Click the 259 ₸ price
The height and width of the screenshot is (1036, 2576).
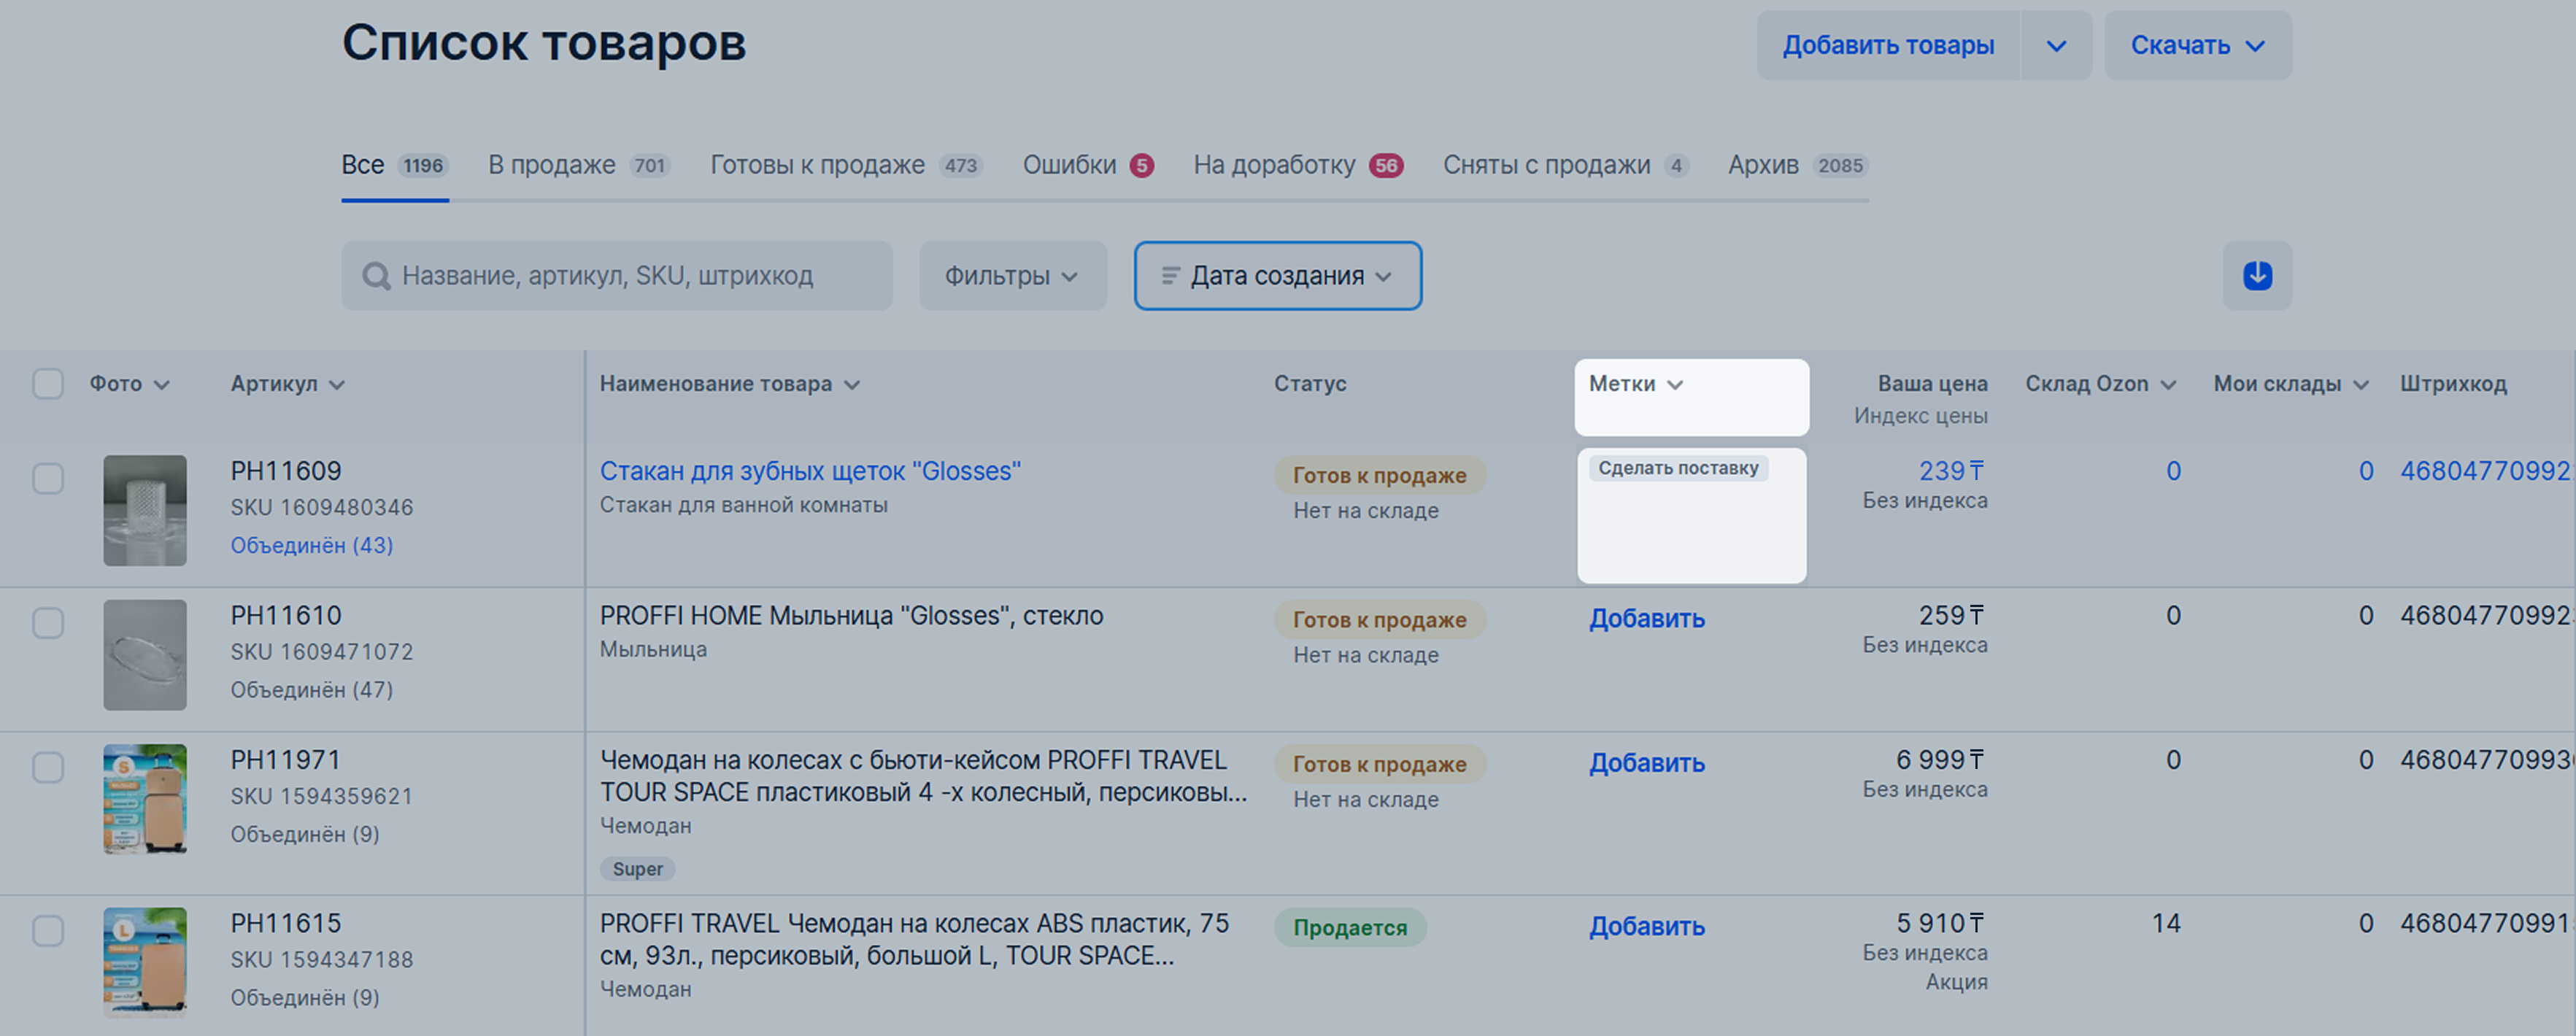point(1952,616)
